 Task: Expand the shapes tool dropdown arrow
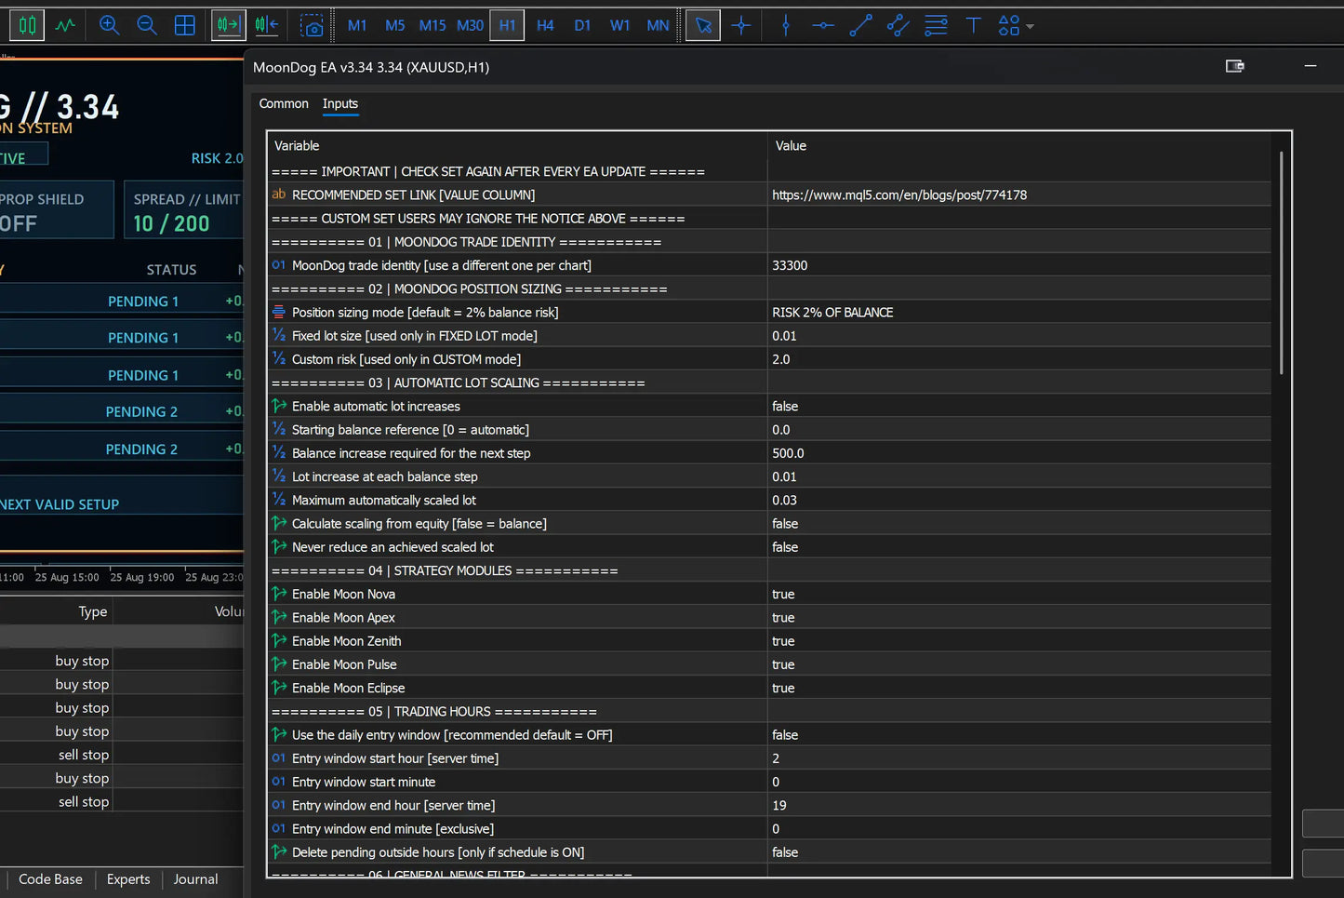point(1030,26)
